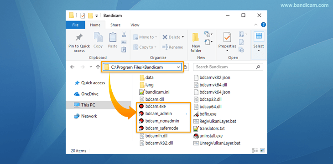
Task: Select bdcamvk32.dll file
Action: click(x=156, y=143)
